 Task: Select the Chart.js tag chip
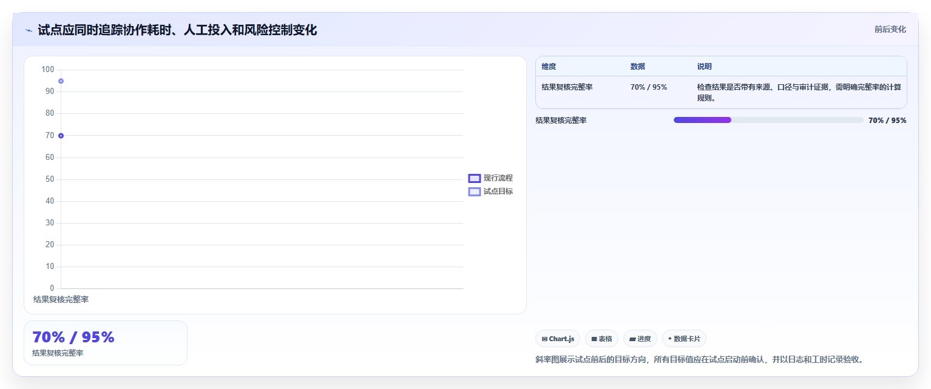pyautogui.click(x=558, y=339)
